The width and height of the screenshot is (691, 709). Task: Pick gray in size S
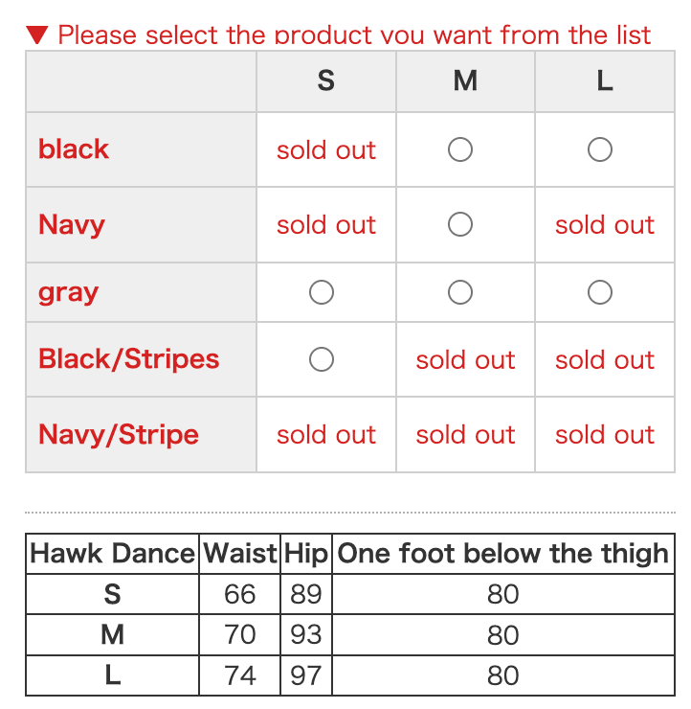click(322, 292)
